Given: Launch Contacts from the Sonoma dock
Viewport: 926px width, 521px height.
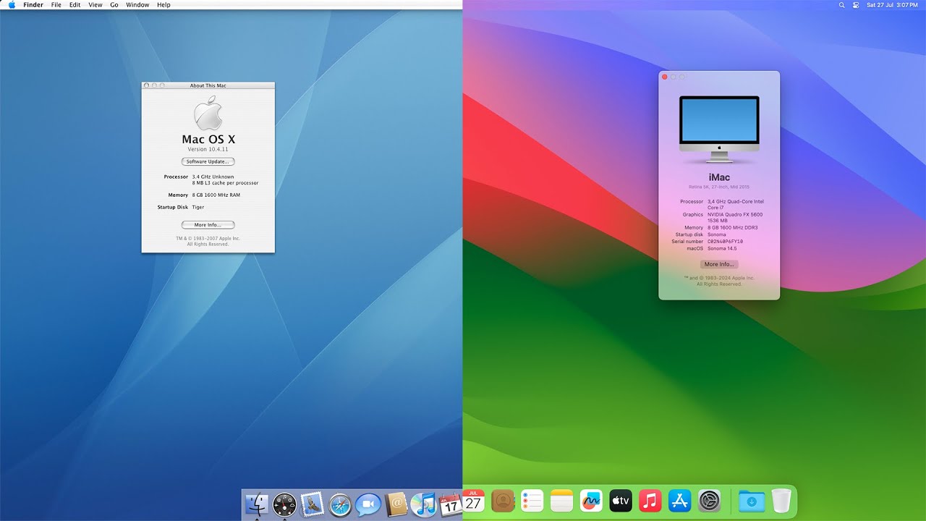Looking at the screenshot, I should click(x=503, y=501).
